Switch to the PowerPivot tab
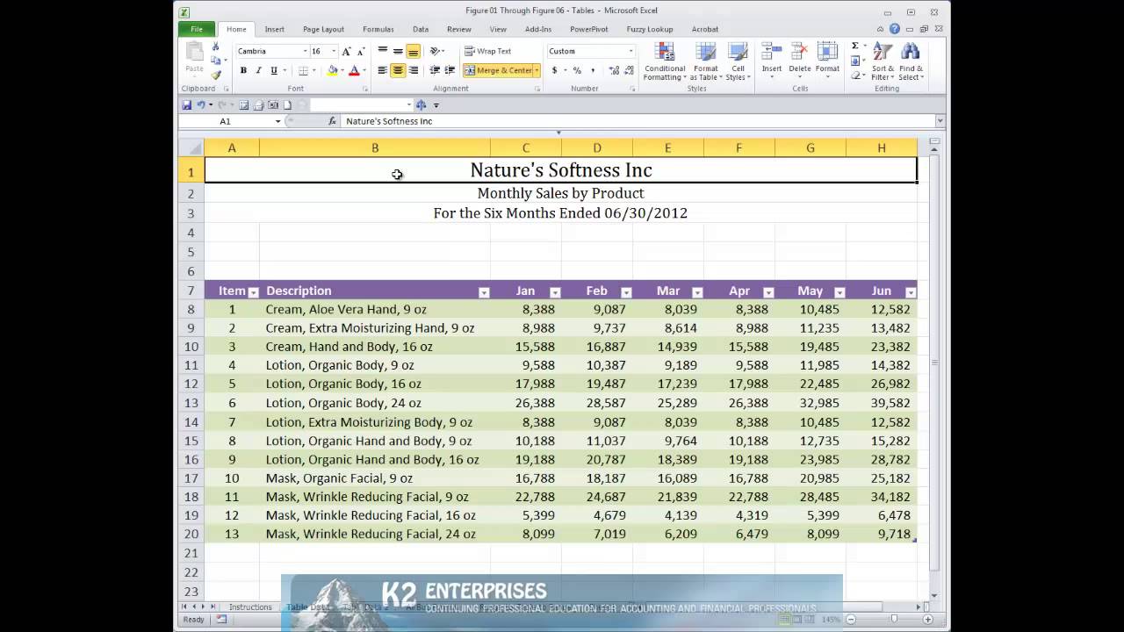The image size is (1124, 632). 589,29
